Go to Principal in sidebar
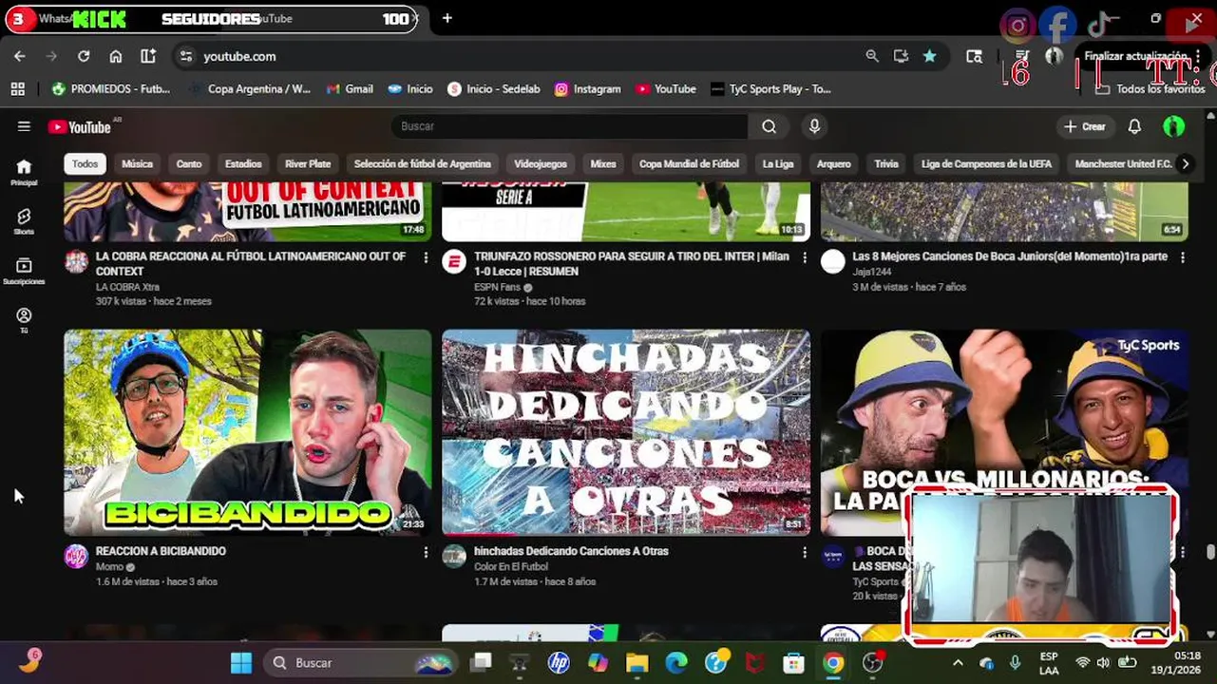This screenshot has height=684, width=1217. coord(24,172)
